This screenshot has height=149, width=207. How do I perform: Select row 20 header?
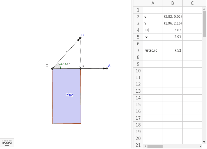[138, 138]
